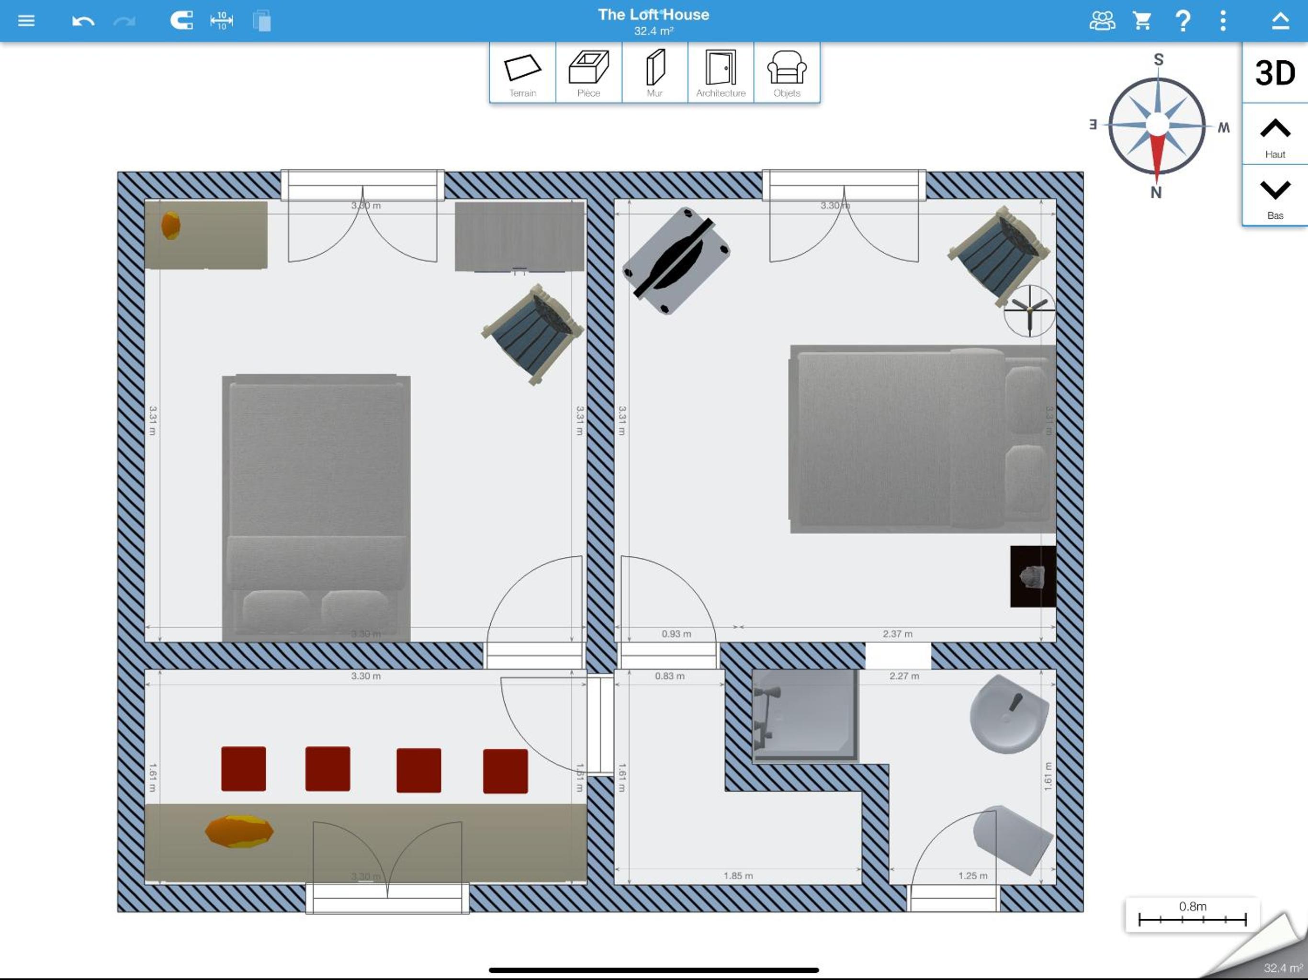Select the orange bowl on the counter

[239, 831]
